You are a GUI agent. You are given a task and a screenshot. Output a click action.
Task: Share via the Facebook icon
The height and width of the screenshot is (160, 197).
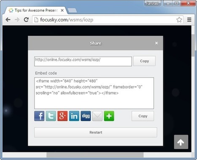click(x=39, y=116)
